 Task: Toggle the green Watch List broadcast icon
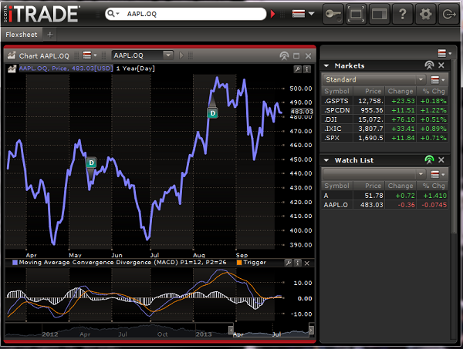[x=429, y=160]
